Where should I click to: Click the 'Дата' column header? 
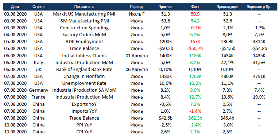pos(15,7)
